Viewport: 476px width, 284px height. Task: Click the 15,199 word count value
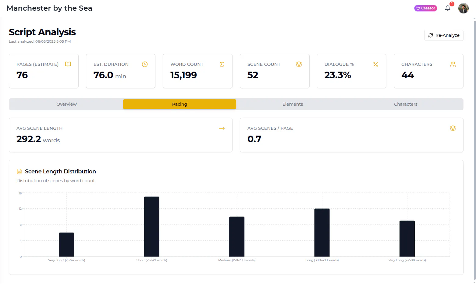click(183, 75)
